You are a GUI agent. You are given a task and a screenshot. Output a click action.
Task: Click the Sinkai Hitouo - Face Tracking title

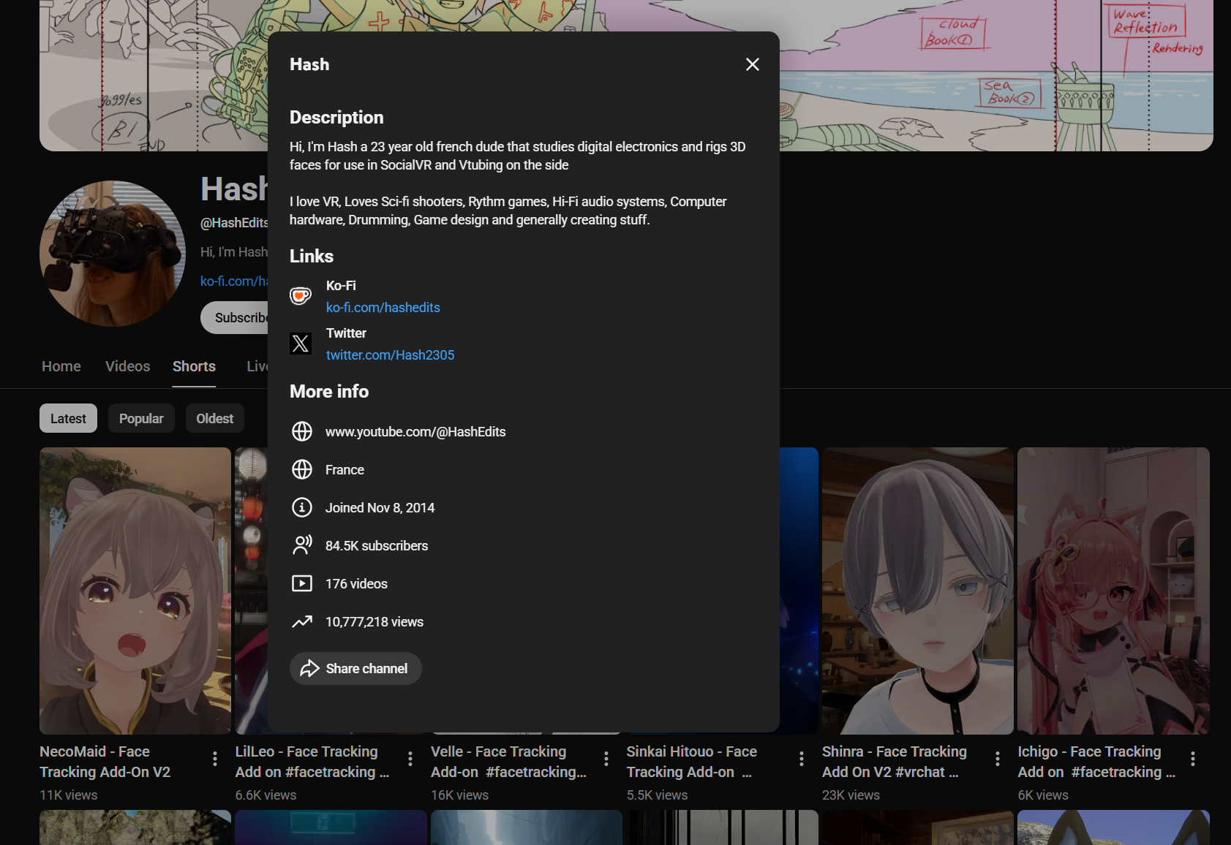692,762
